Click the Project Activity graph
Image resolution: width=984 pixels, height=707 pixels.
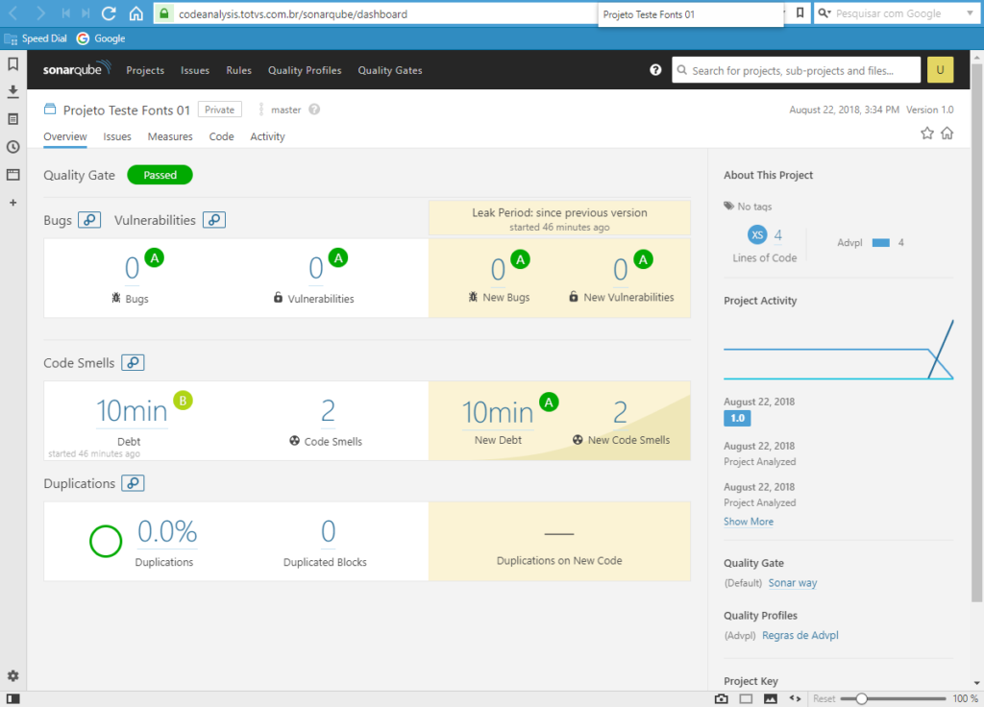click(x=838, y=350)
